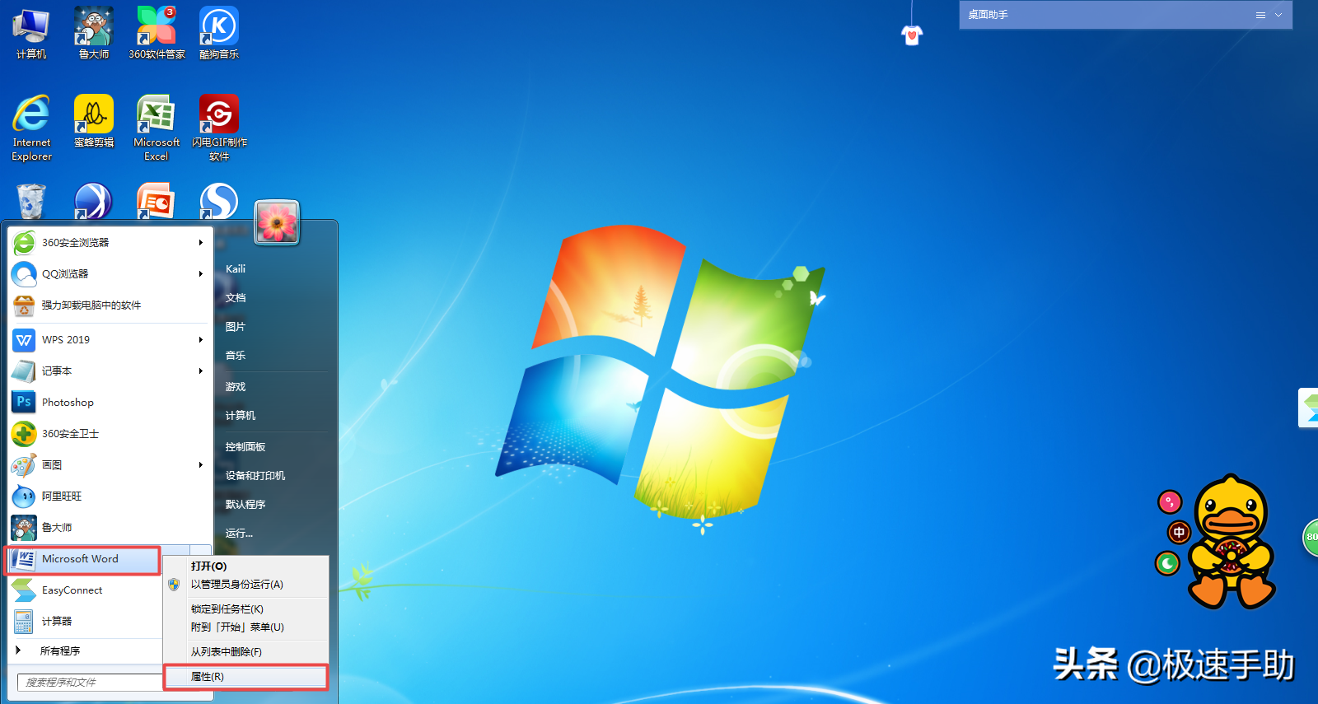Open 计算器 from Start menu
The image size is (1318, 704).
85,622
